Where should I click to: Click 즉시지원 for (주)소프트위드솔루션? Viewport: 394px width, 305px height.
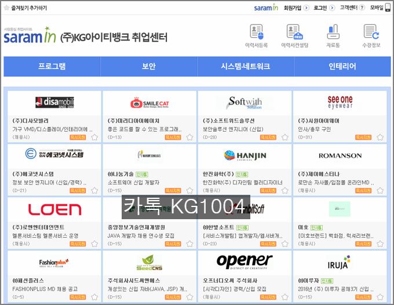pyautogui.click(x=268, y=137)
